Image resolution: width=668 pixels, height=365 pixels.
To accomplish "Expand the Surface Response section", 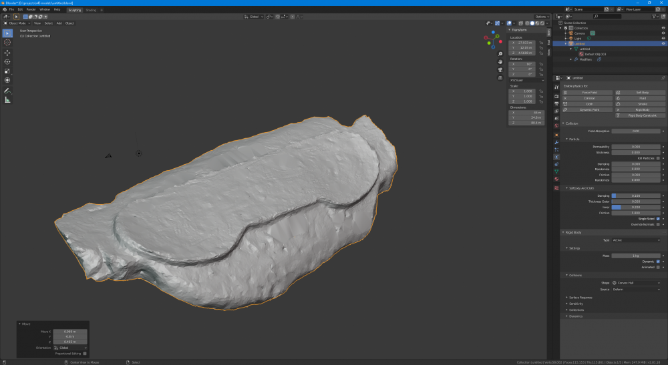I will [x=580, y=297].
